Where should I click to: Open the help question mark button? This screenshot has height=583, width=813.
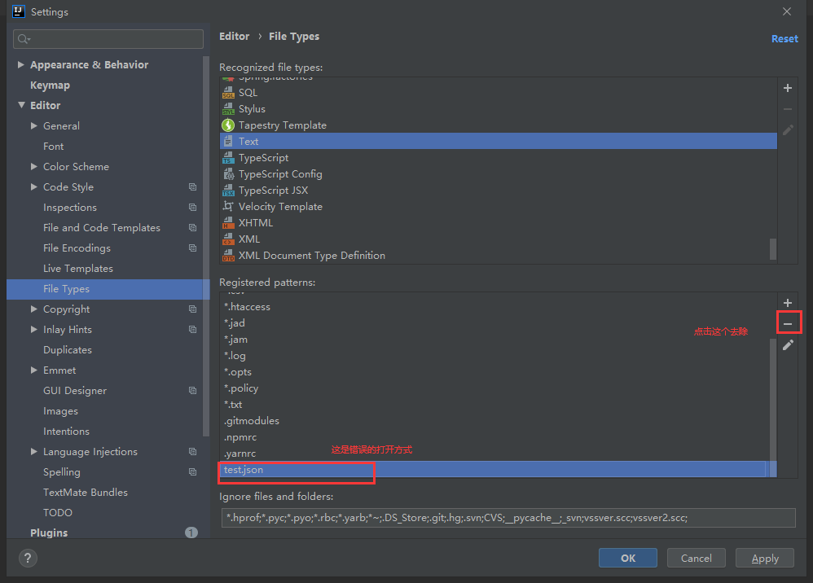28,558
